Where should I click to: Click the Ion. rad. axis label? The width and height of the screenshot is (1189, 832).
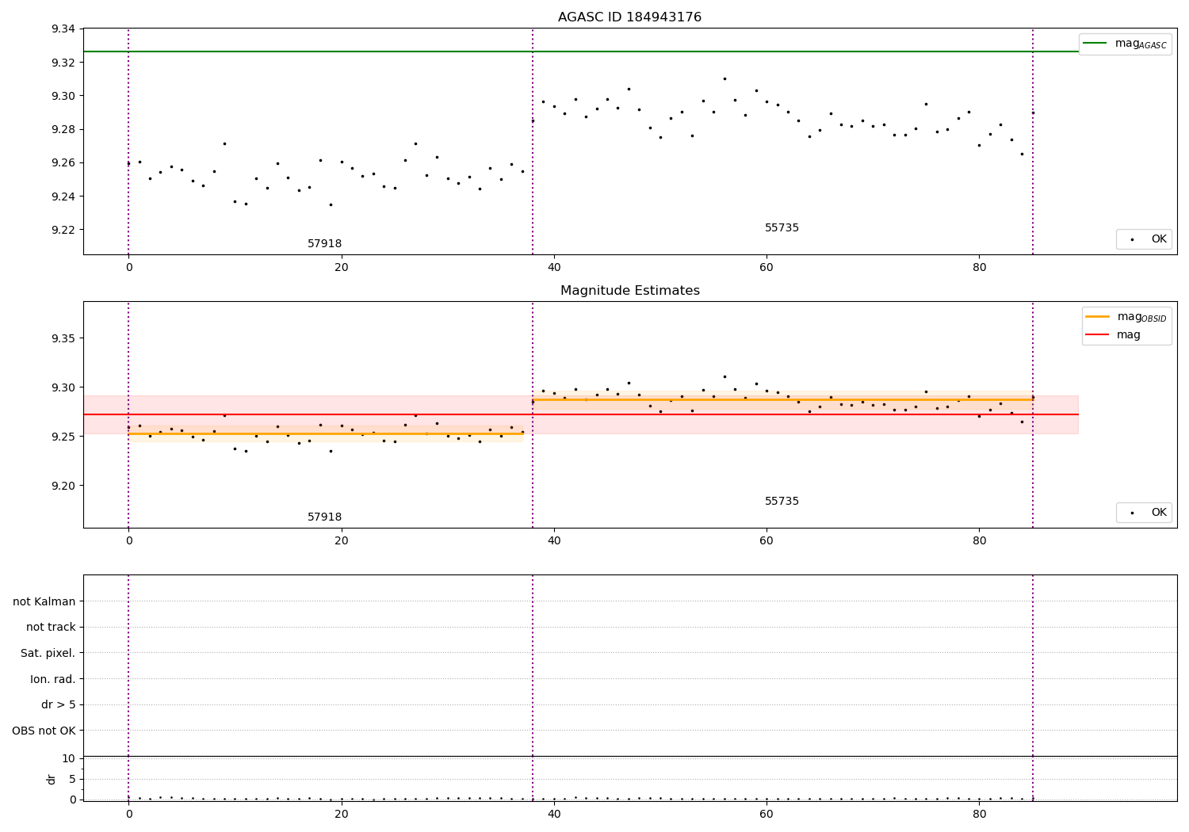[53, 679]
